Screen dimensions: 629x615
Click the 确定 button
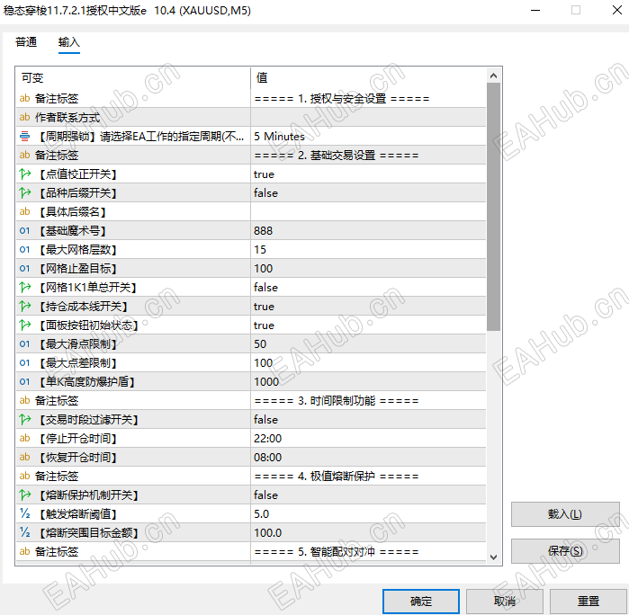click(421, 601)
